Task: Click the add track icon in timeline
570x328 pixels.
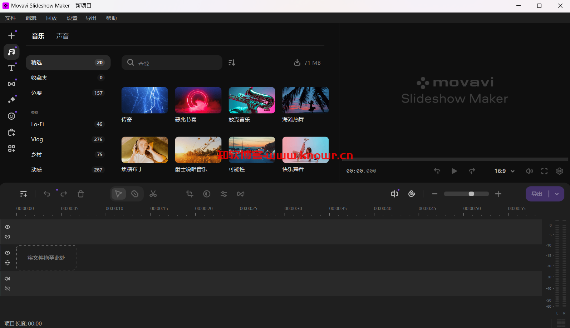Action: click(24, 194)
